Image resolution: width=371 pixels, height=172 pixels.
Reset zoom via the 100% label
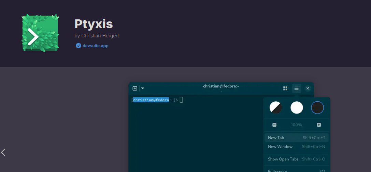point(297,125)
